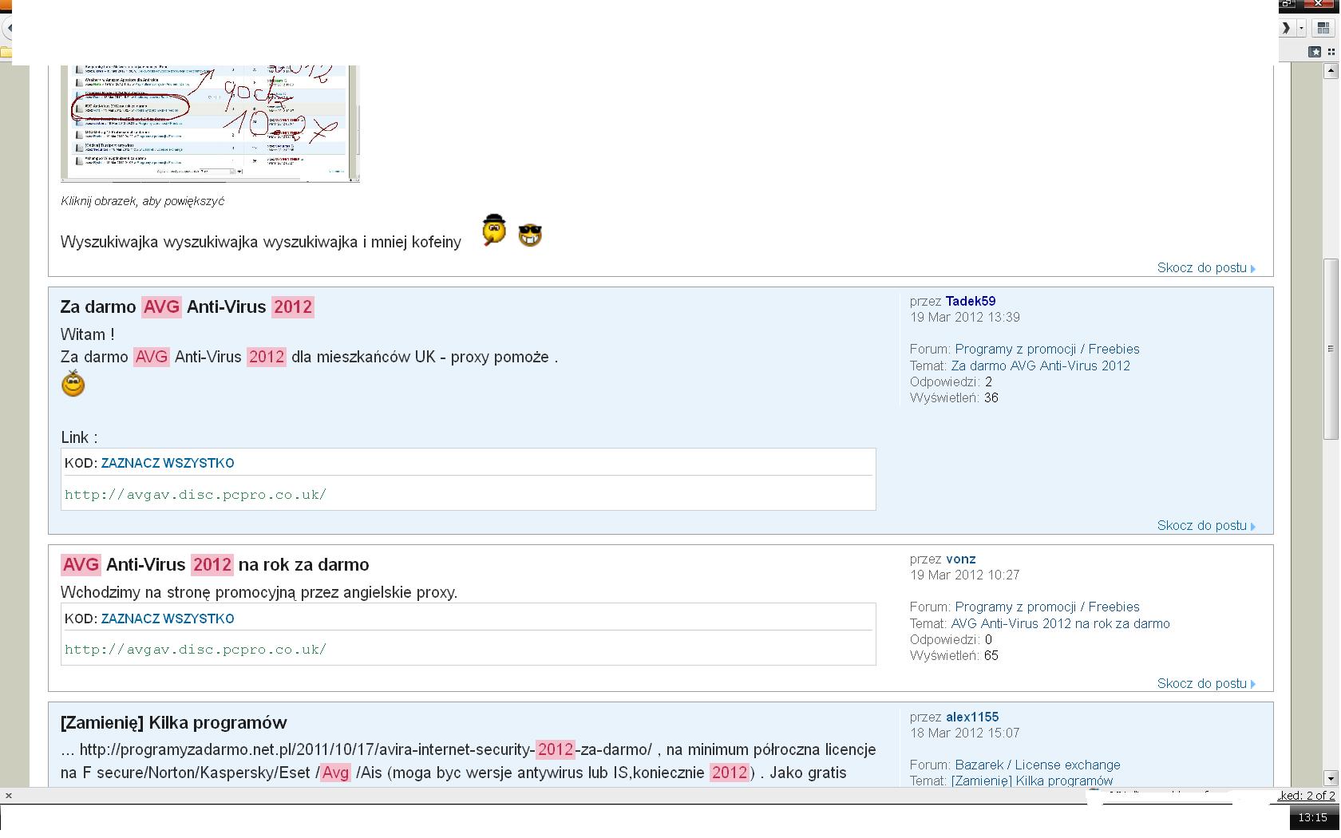
Task: Click the date 19 Mar 2012 13:39
Action: tap(965, 318)
